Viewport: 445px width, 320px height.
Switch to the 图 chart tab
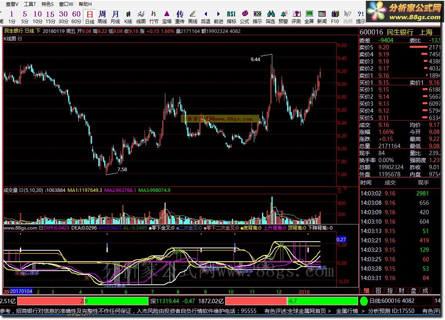click(x=378, y=291)
